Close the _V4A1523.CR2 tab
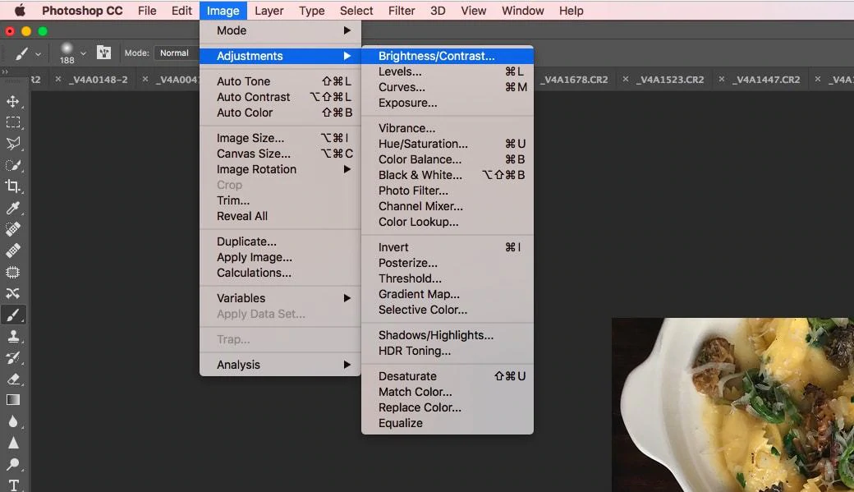The height and width of the screenshot is (492, 854). [626, 79]
